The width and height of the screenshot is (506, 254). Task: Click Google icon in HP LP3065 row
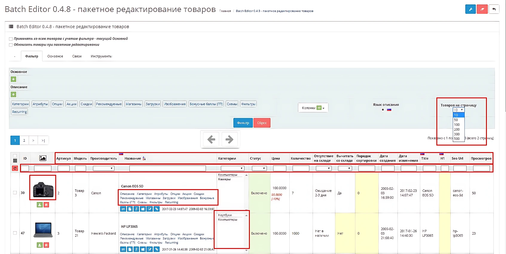coord(136,249)
